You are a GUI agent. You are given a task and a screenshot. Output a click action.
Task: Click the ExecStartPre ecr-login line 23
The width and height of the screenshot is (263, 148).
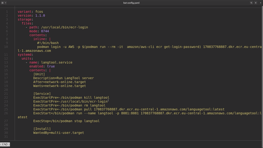[x=70, y=101]
